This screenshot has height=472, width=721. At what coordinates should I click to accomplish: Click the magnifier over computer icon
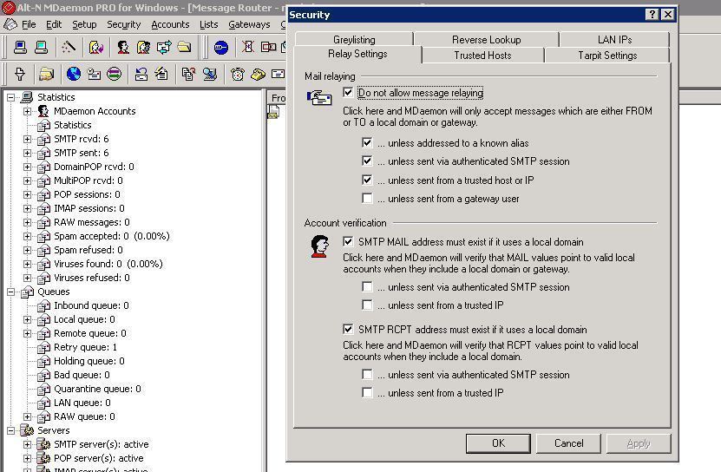click(x=210, y=74)
